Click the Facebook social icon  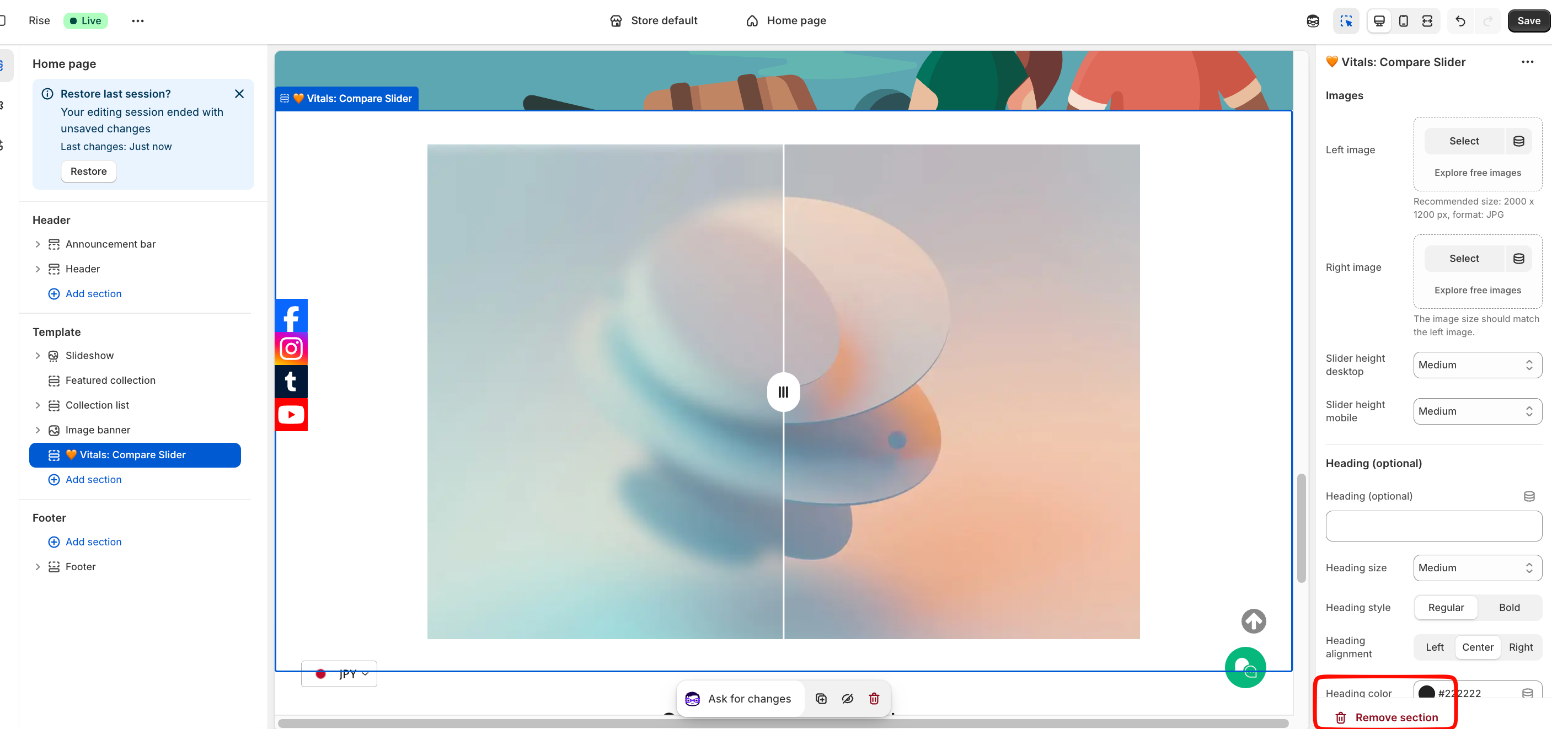pos(291,316)
